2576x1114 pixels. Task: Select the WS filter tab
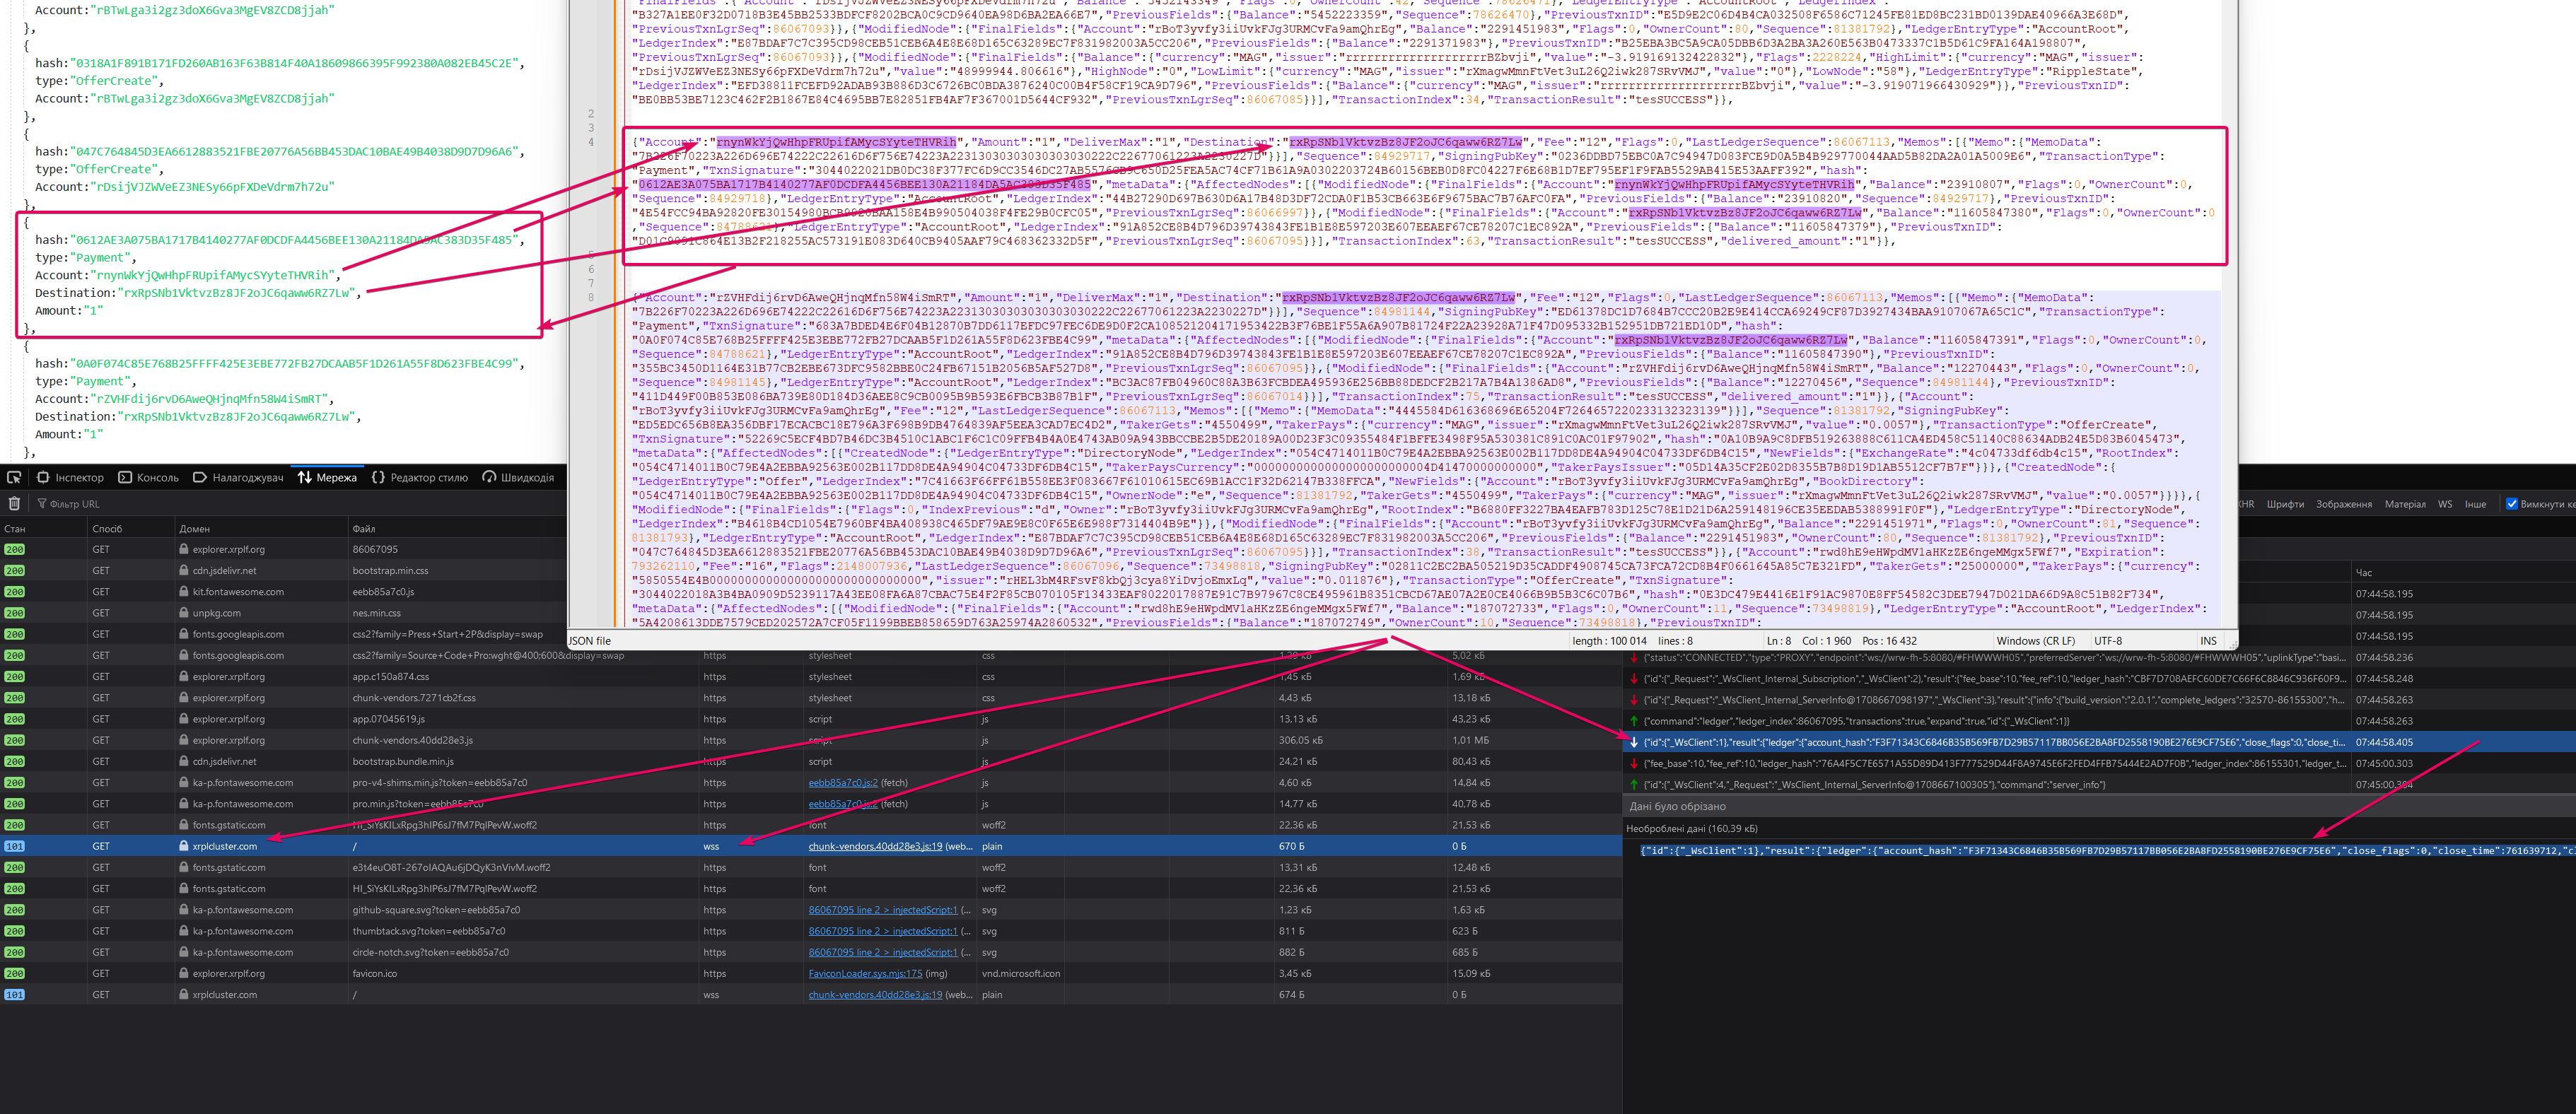click(2444, 504)
